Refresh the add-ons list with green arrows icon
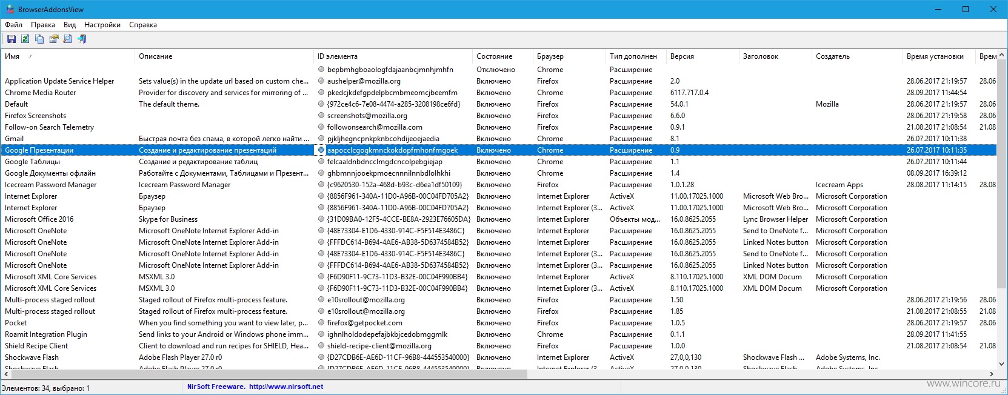Screen dimensions: 1008x395 tap(25, 39)
